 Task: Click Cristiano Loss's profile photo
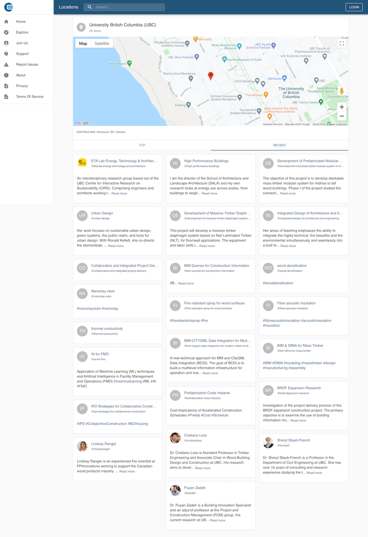click(175, 437)
